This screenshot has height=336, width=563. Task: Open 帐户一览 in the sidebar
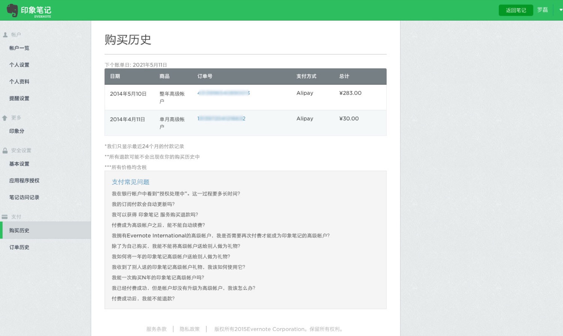click(x=19, y=48)
